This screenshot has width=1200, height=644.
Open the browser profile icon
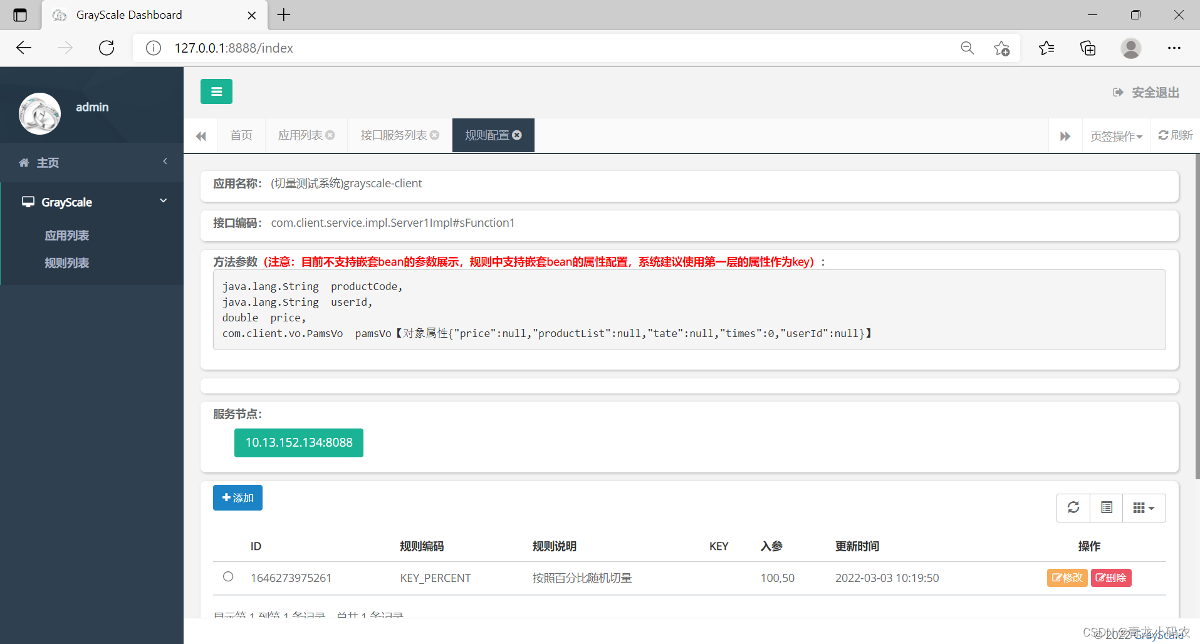click(x=1131, y=48)
